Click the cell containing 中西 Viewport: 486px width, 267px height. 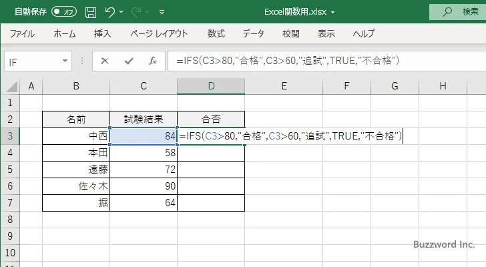coord(76,136)
